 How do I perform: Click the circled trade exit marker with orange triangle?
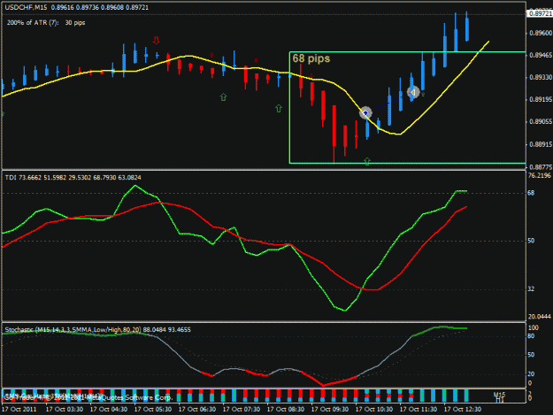pyautogui.click(x=413, y=92)
